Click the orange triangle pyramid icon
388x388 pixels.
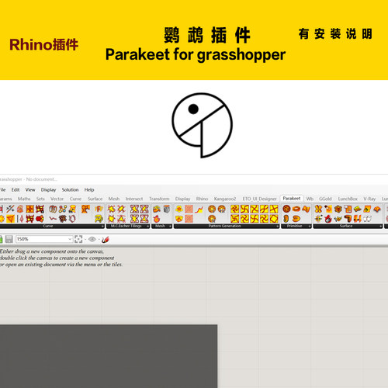click(11, 219)
